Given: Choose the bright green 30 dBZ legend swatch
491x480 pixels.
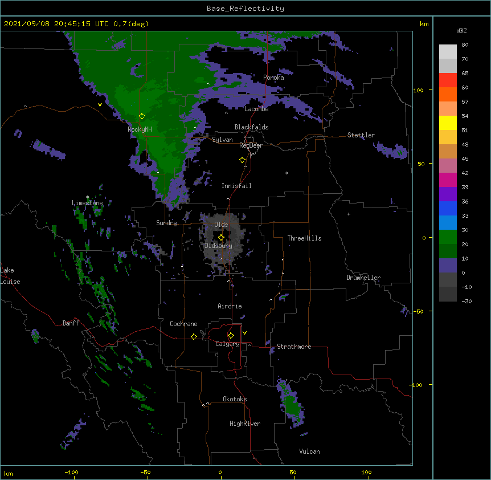Looking at the screenshot, I should (x=448, y=237).
